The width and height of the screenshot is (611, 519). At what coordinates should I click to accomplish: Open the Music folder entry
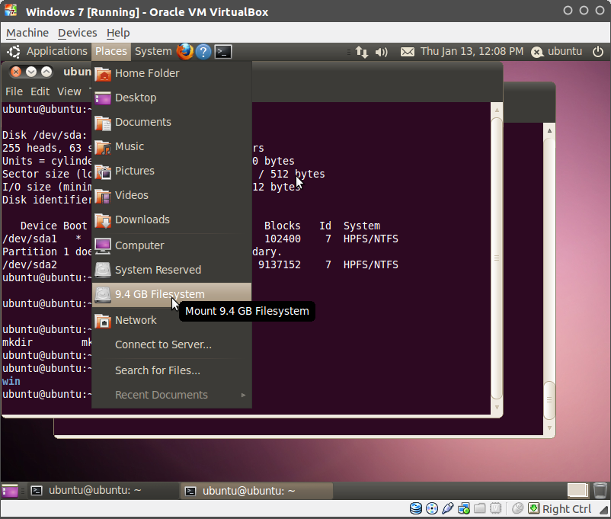(171, 146)
